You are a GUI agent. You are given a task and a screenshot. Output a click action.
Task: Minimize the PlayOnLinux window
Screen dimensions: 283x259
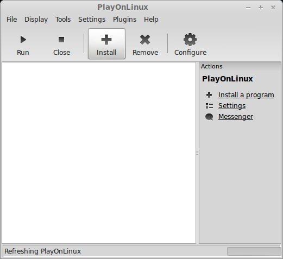pos(248,8)
